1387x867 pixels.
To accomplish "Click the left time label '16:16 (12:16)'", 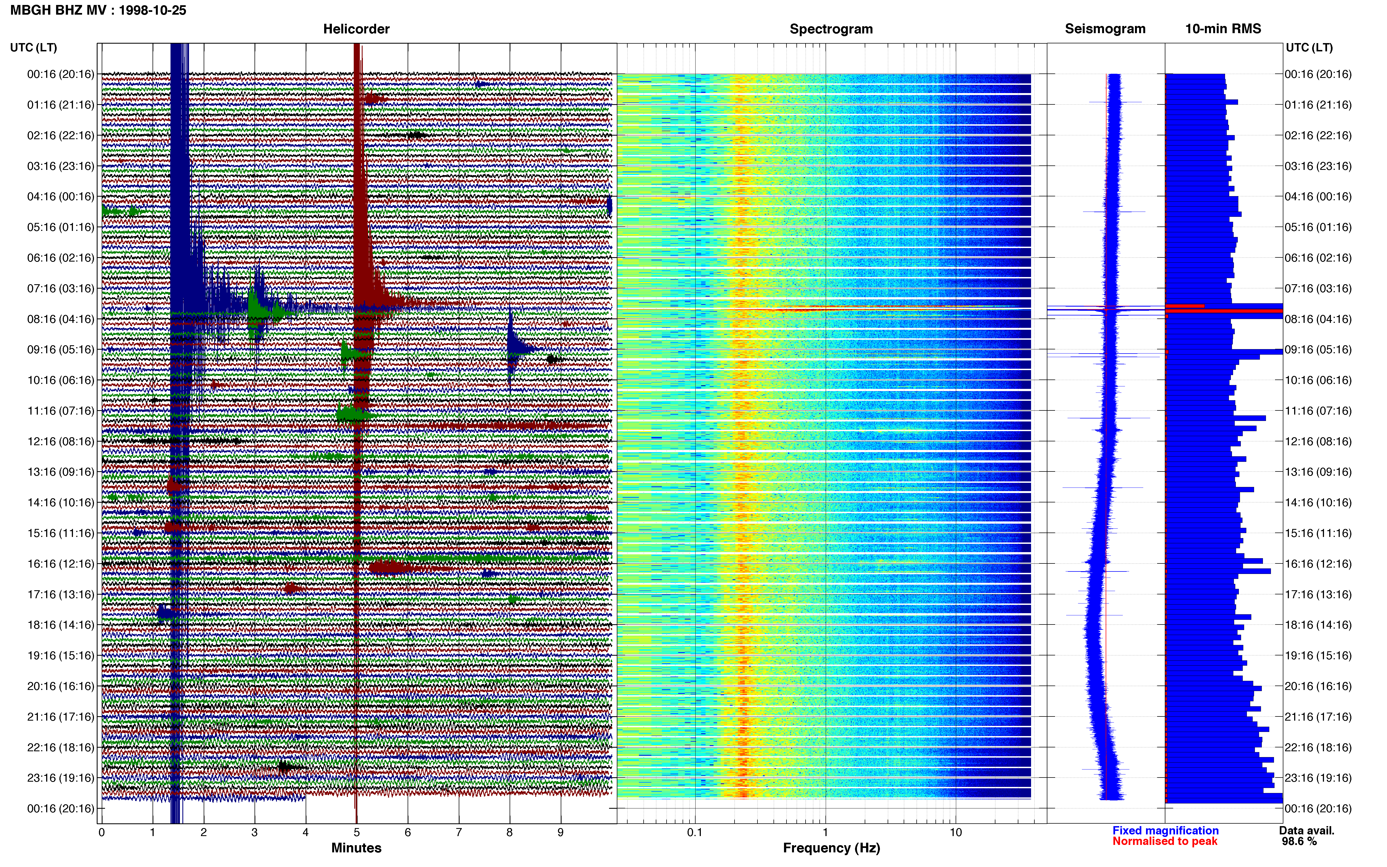I will (x=60, y=564).
